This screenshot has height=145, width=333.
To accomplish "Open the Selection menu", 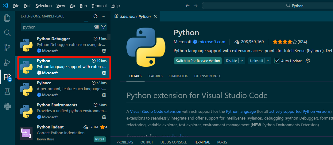I will point(44,6).
